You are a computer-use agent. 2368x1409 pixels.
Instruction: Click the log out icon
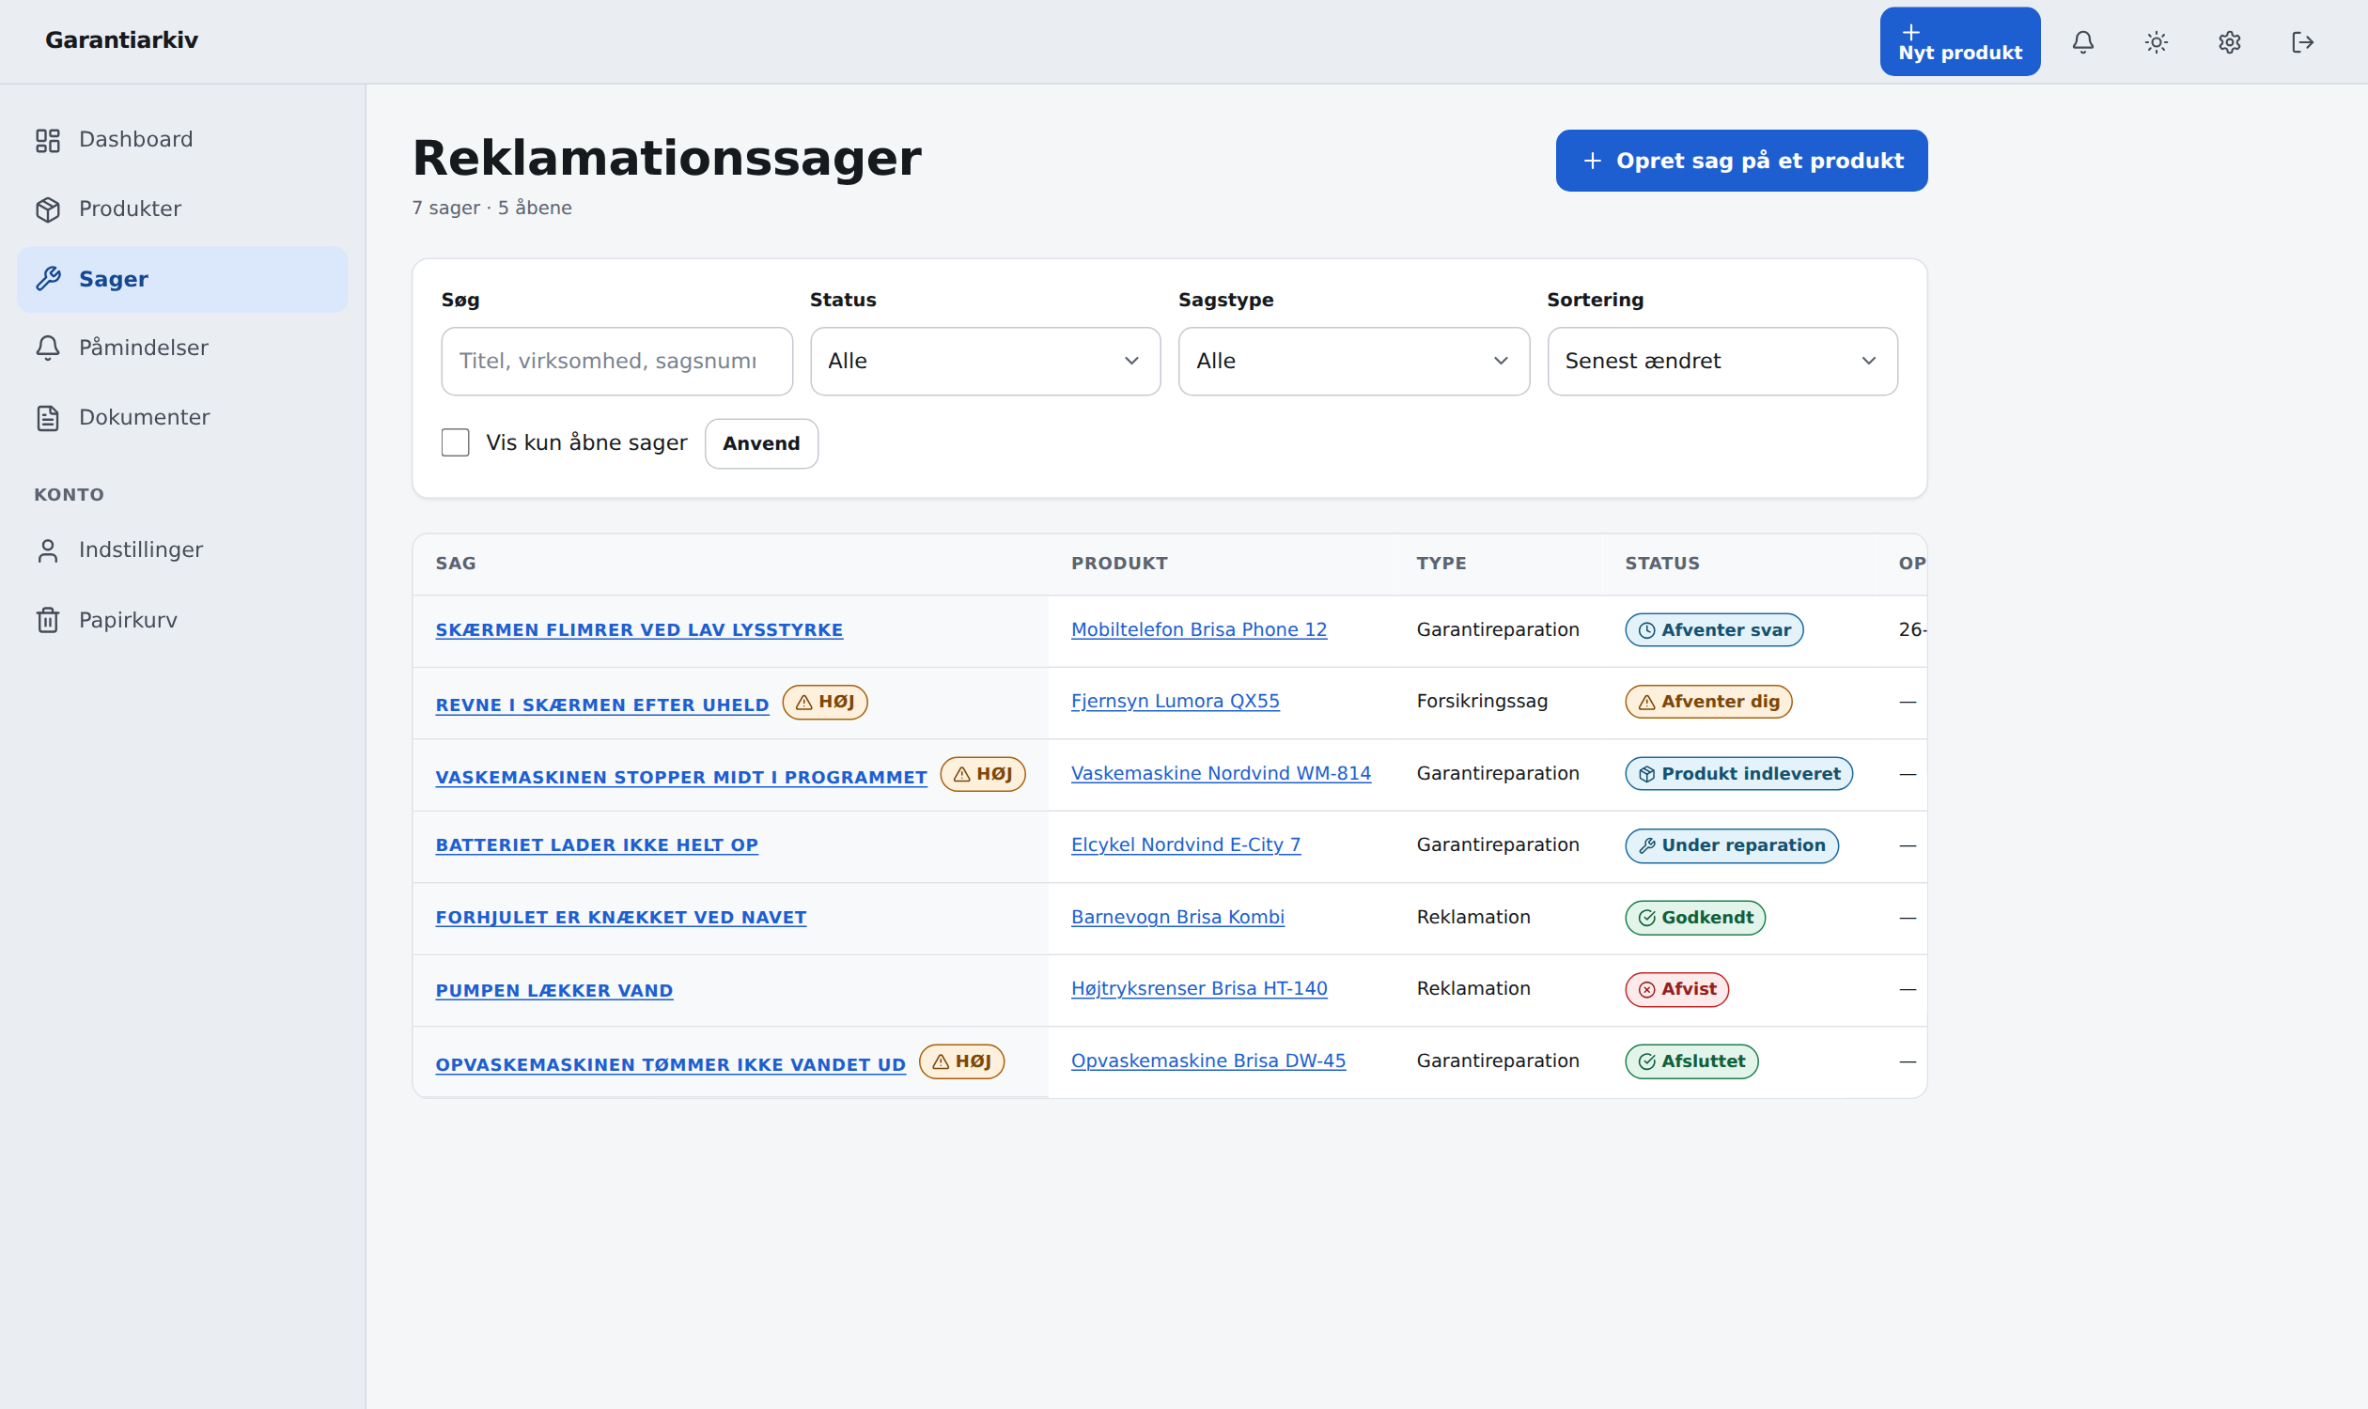[2302, 41]
